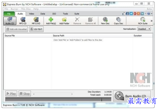Close the Express Burn window

pos(149,4)
